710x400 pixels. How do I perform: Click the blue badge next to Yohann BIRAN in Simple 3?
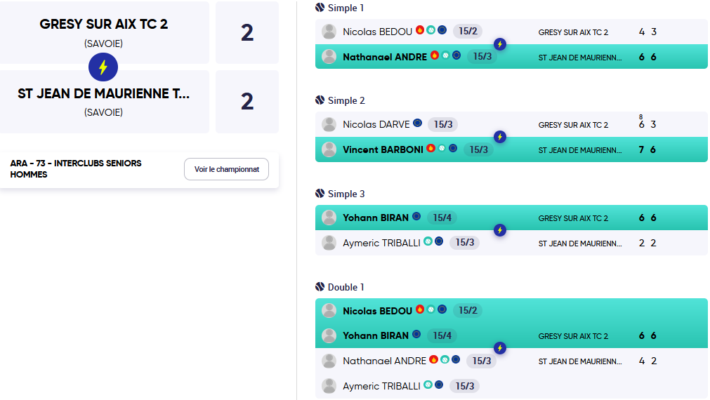pos(416,216)
